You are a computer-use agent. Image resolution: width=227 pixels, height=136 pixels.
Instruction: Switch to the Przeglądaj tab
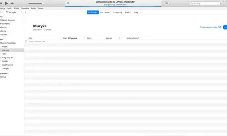[x=117, y=12]
